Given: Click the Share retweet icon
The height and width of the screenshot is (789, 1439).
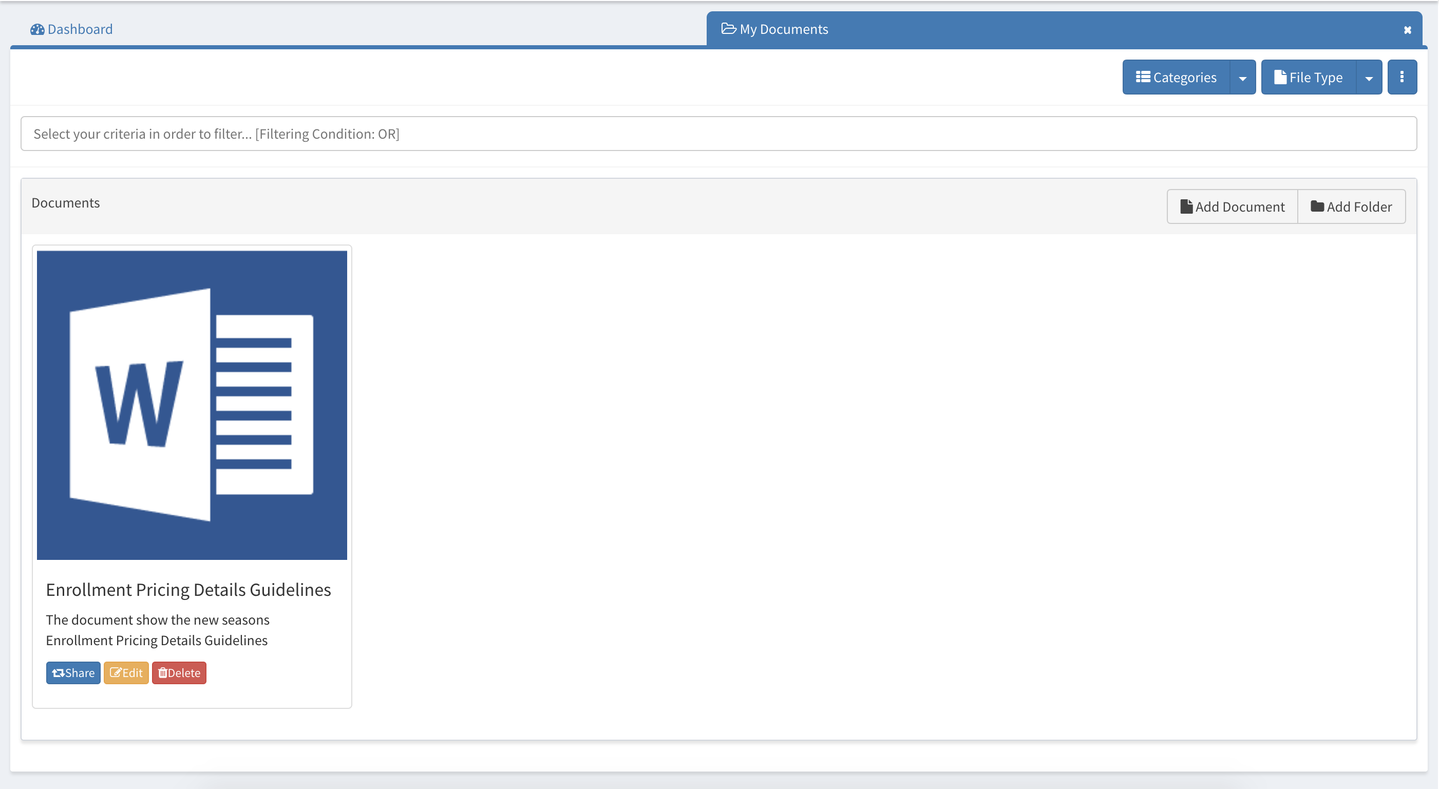Looking at the screenshot, I should click(58, 673).
